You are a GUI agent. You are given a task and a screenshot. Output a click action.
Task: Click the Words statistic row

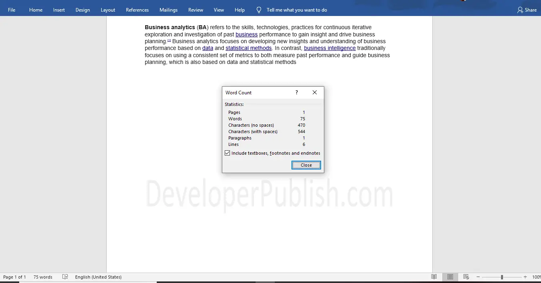(266, 119)
